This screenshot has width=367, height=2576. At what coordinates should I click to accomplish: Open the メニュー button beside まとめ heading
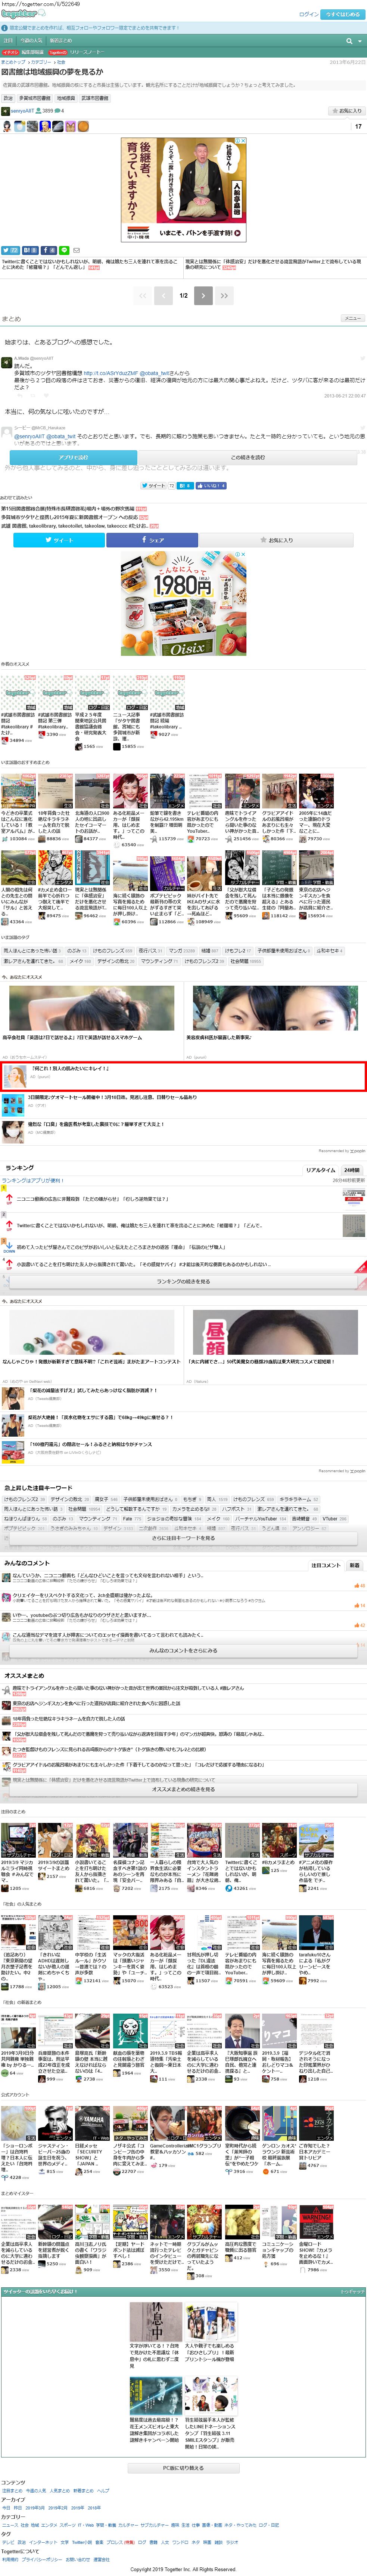coord(353,318)
